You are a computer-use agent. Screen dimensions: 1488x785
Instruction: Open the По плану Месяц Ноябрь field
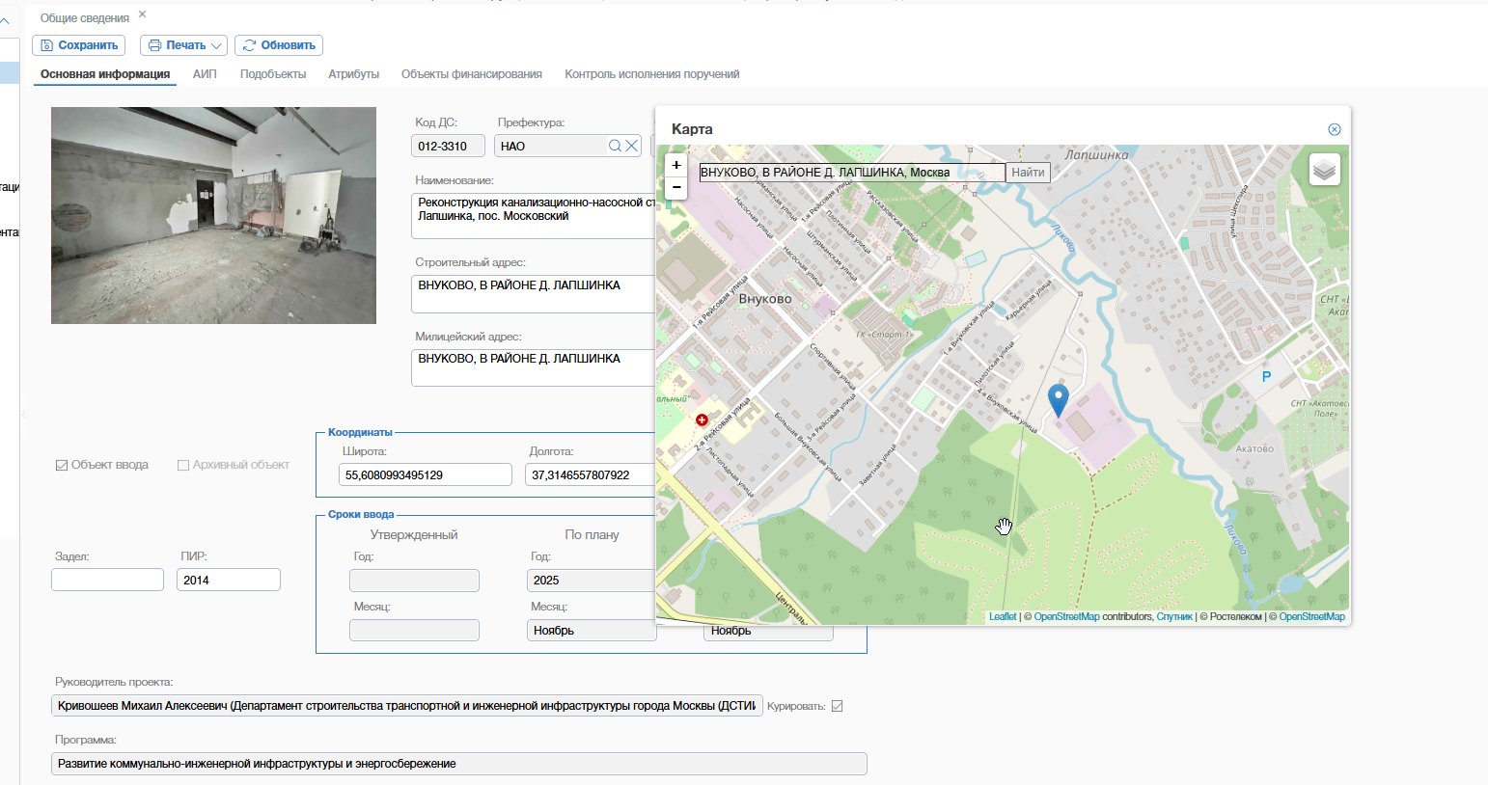tap(591, 630)
